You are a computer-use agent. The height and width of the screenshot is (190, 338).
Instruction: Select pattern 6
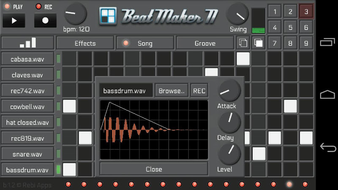point(306,27)
